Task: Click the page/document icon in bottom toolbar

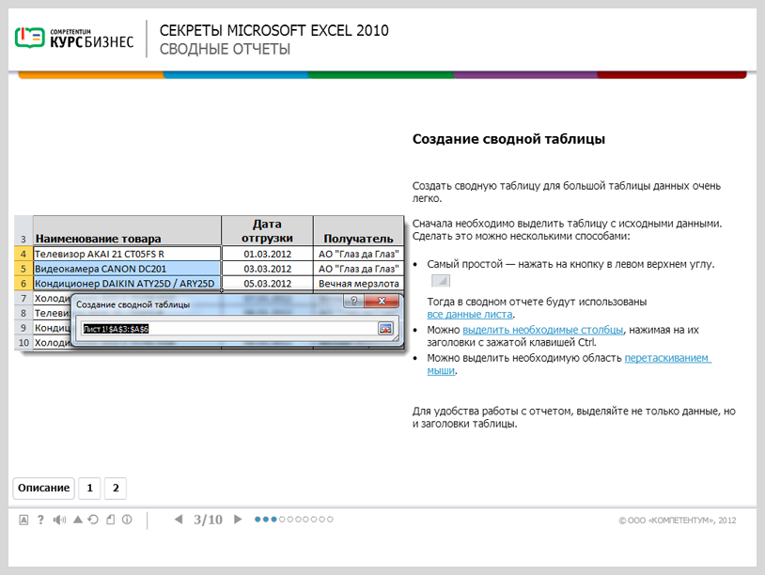Action: (x=111, y=520)
